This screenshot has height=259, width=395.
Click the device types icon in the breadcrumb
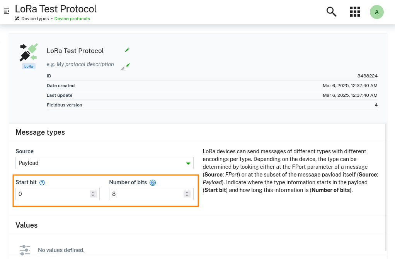coord(16,18)
